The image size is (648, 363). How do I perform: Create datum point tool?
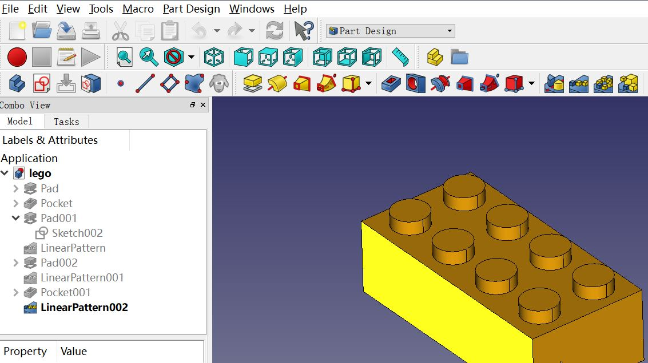[x=120, y=84]
